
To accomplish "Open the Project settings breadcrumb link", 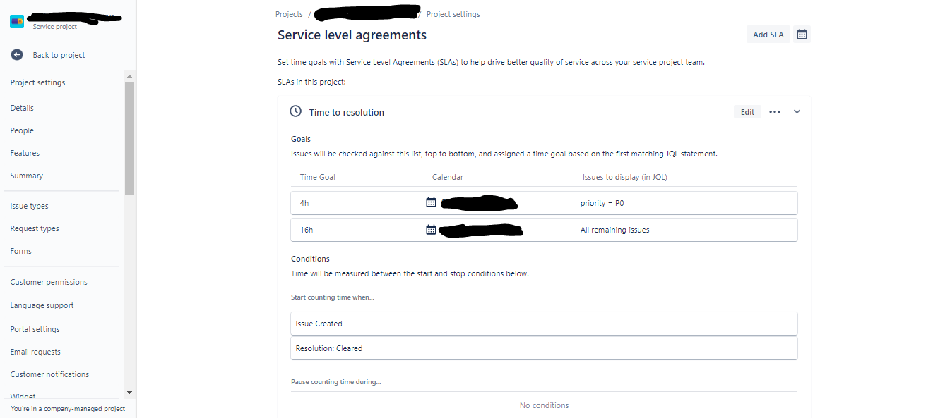I will (x=453, y=13).
